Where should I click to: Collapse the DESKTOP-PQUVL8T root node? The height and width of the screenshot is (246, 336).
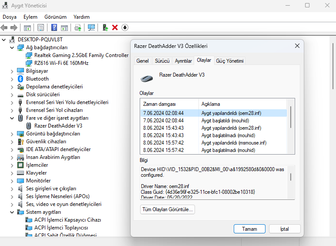3,40
